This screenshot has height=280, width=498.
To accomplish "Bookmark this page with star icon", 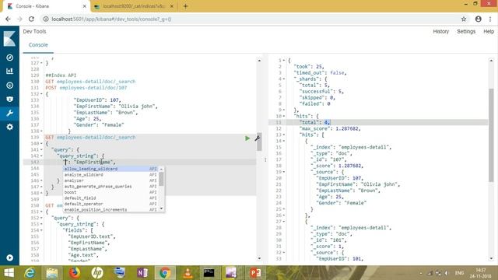I will 464,19.
